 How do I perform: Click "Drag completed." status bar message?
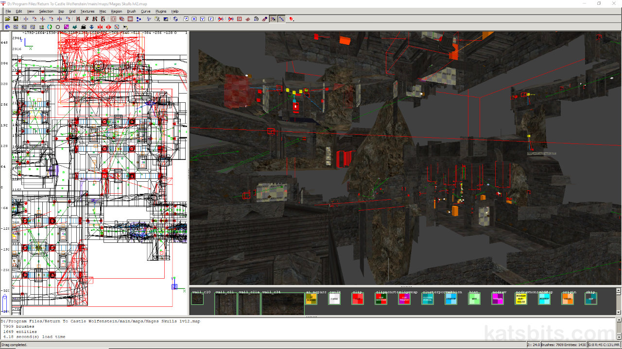coord(14,345)
